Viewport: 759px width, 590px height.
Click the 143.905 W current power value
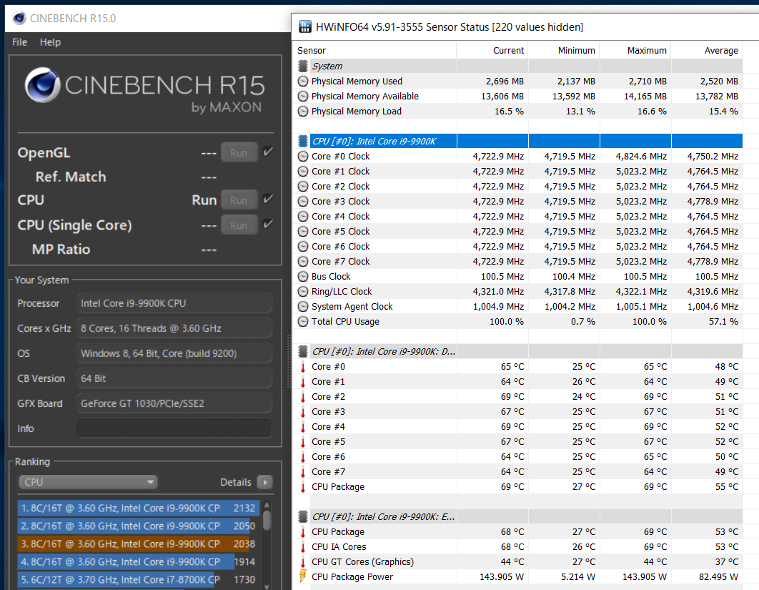pos(502,577)
